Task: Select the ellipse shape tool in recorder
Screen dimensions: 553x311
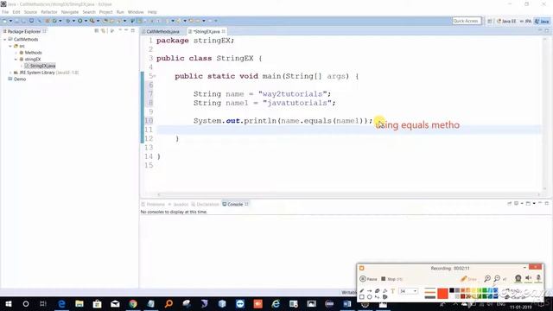Action: (369, 297)
